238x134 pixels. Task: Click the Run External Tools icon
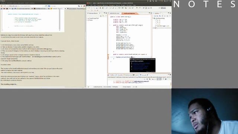pos(126,8)
